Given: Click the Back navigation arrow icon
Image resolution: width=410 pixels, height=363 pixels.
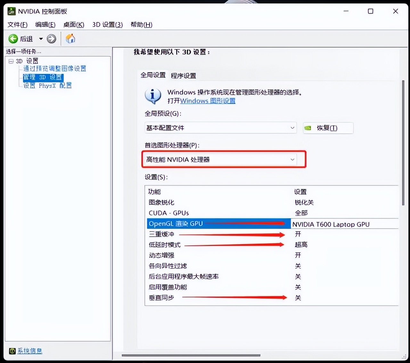Looking at the screenshot, I should click(13, 38).
